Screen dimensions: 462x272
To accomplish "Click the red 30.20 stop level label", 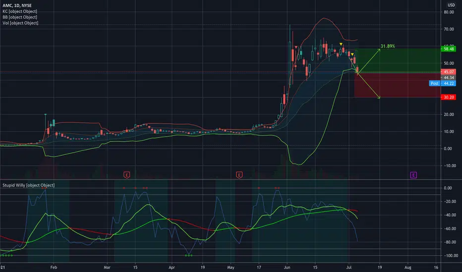I will [x=449, y=97].
